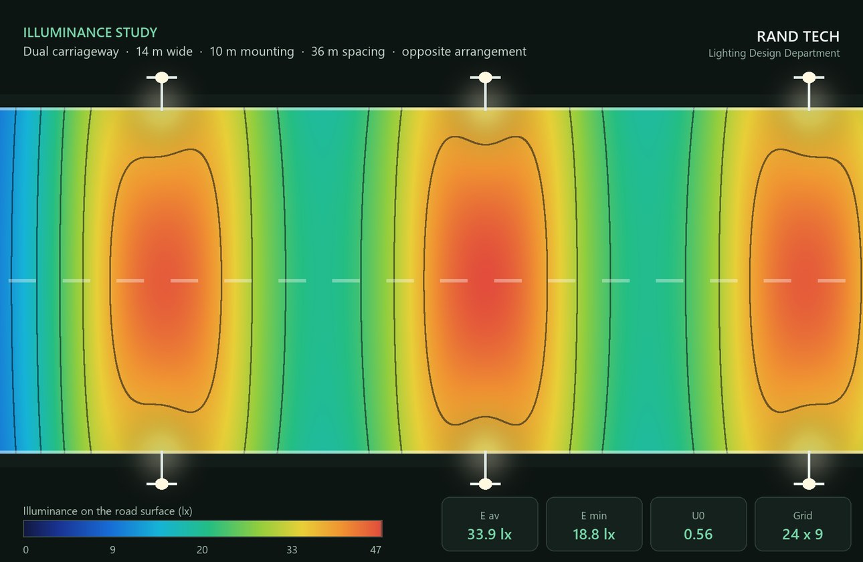Click the illuminance color scale bar
The height and width of the screenshot is (562, 863).
tap(203, 529)
